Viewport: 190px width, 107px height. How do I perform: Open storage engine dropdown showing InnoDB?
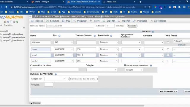(134, 70)
